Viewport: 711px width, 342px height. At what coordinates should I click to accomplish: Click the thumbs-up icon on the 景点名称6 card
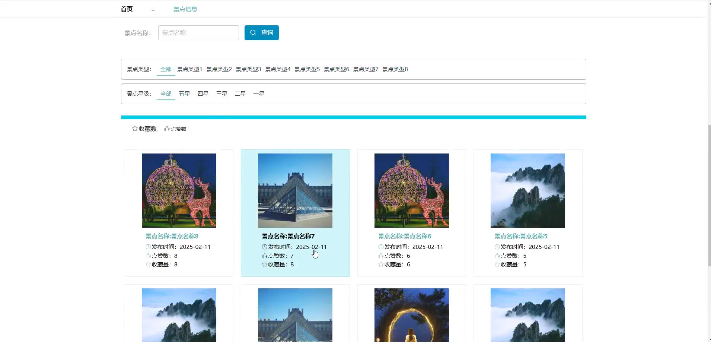pyautogui.click(x=381, y=256)
